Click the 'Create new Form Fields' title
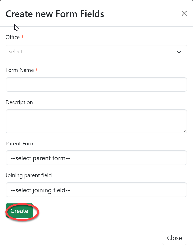Screen dimensions: 193x246 [55, 14]
